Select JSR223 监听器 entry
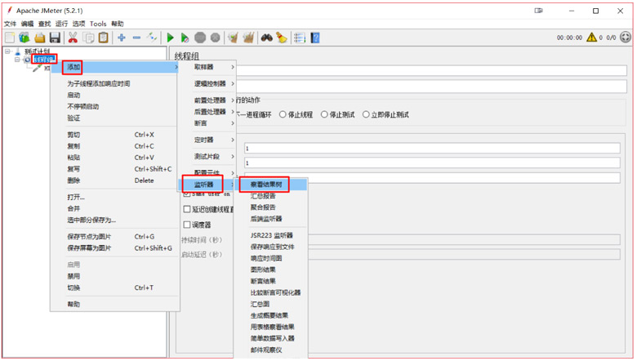 (x=271, y=235)
